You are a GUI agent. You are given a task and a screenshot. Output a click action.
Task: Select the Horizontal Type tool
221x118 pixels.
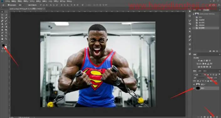pyautogui.click(x=6, y=33)
